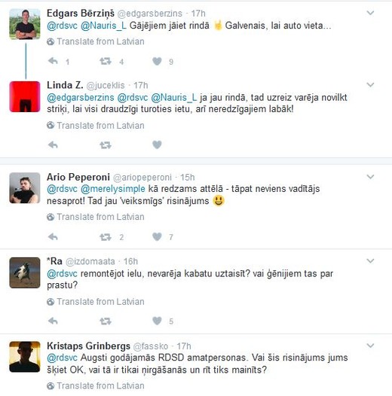Reply to Linda Z.'s tweet
Screen dimensions: 392x396
pos(53,145)
